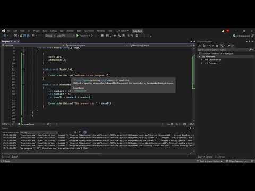Screen dimensions: 255x191
Task: Close the Solution Explorer panel
Action: tap(252, 41)
